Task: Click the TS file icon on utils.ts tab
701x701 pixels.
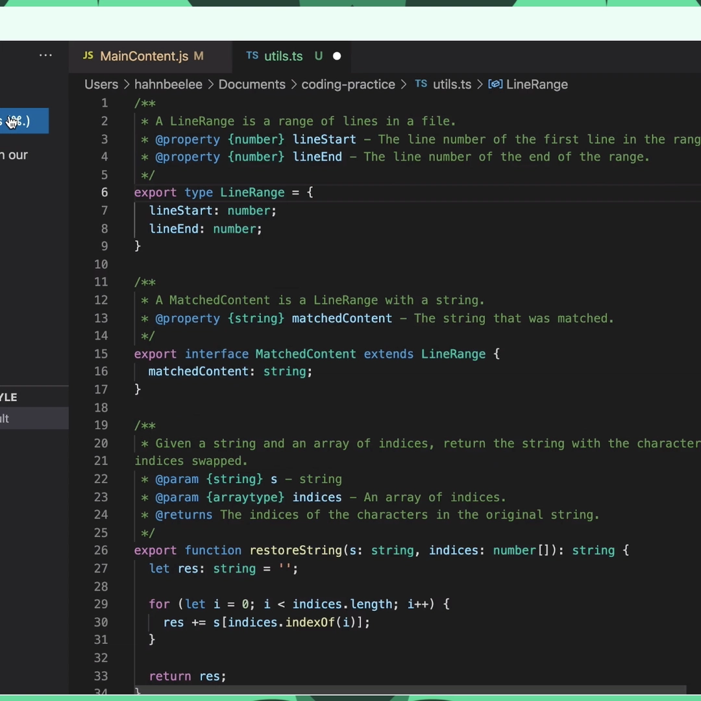Action: pos(252,55)
